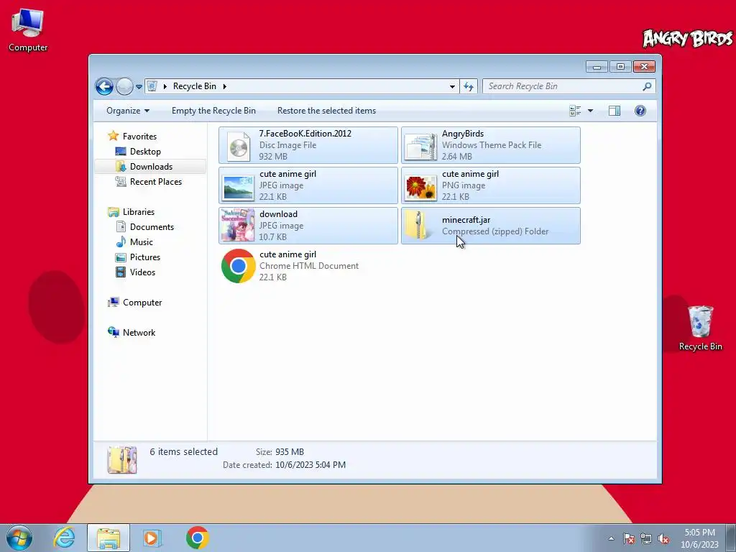This screenshot has height=552, width=736.
Task: Select the minecraft.jar zipped folder icon
Action: pos(417,225)
